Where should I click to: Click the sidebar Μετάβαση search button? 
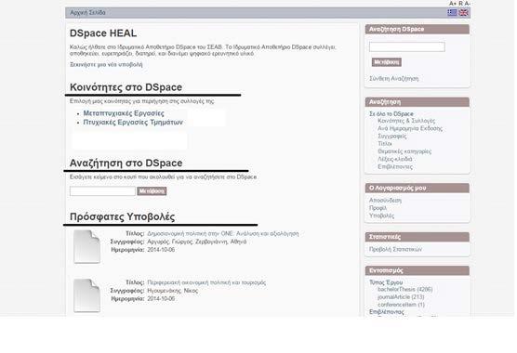(387, 62)
